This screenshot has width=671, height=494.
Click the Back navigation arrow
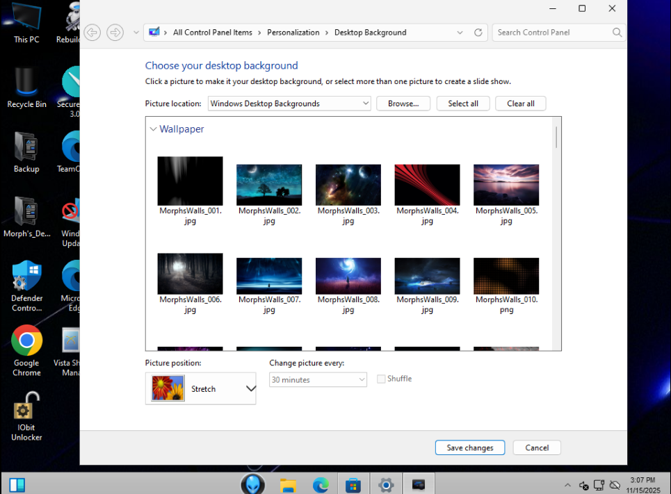point(92,33)
